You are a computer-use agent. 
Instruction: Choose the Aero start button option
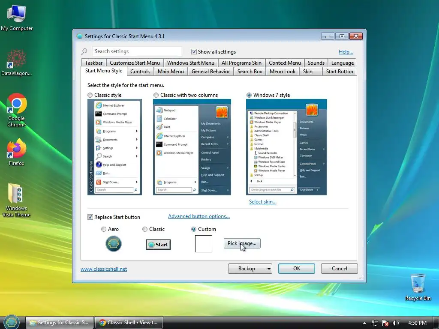pos(104,229)
